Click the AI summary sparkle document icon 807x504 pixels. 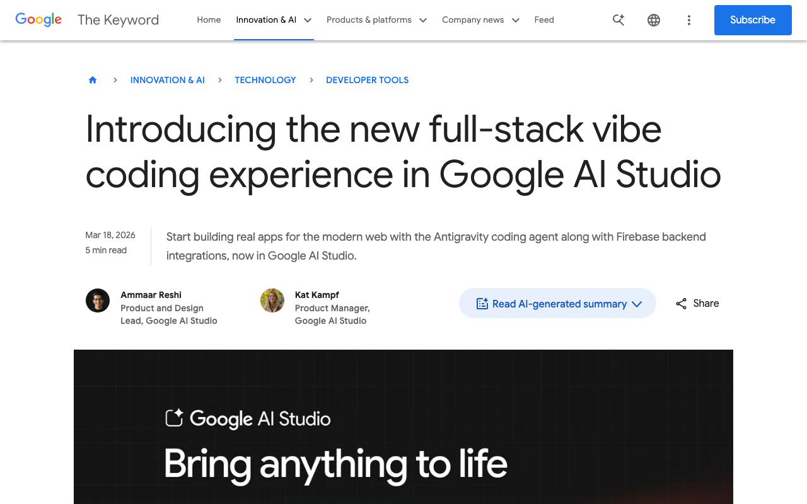click(482, 304)
